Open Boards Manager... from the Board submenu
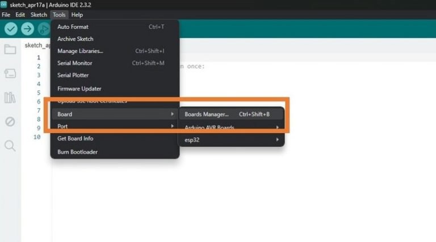 click(x=231, y=114)
